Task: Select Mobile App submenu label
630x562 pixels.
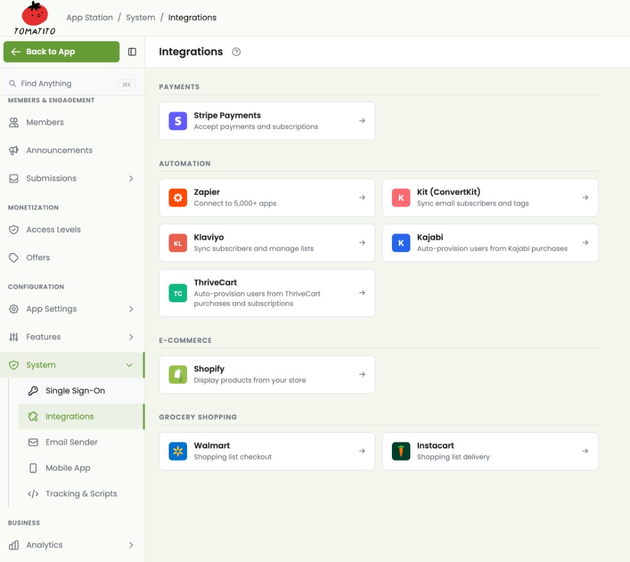Action: tap(68, 468)
